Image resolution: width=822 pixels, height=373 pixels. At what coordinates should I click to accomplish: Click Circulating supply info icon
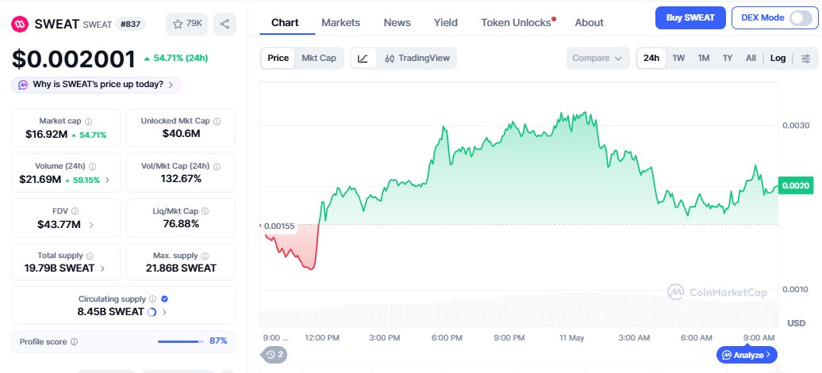152,299
